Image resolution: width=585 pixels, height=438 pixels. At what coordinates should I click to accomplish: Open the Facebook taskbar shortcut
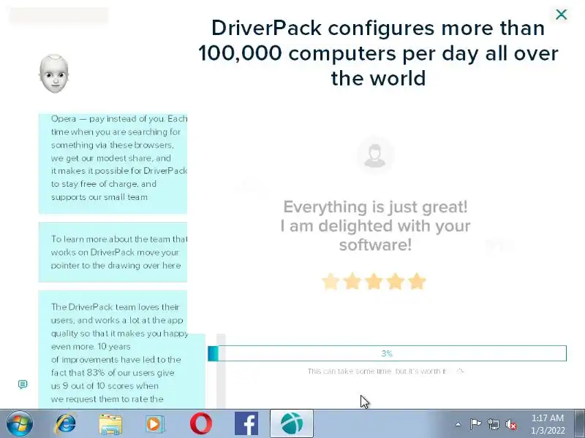click(x=246, y=424)
